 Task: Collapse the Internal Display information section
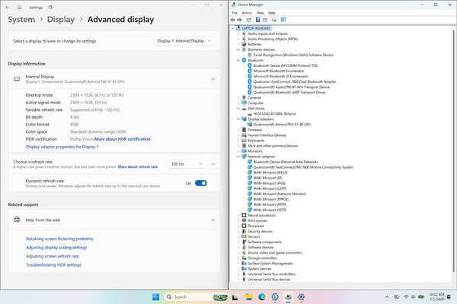213,79
